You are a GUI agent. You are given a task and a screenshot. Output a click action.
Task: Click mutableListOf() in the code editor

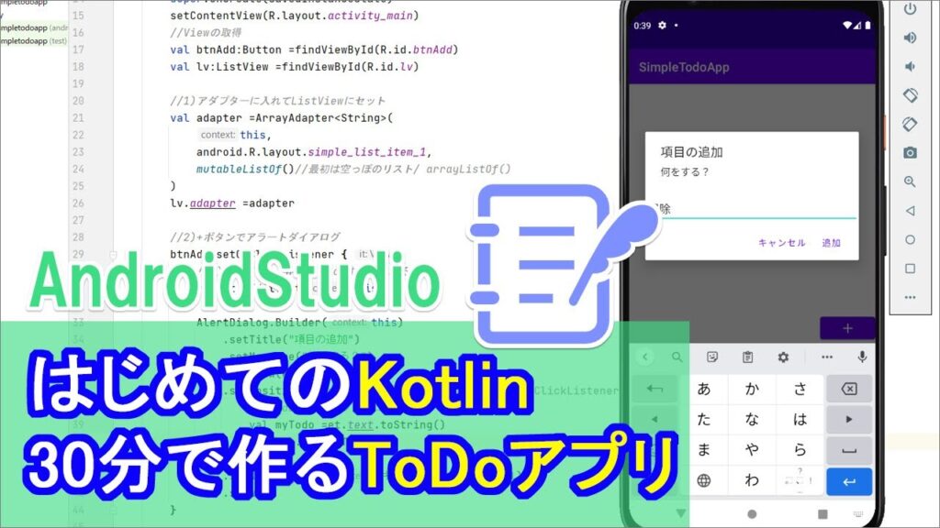click(244, 169)
